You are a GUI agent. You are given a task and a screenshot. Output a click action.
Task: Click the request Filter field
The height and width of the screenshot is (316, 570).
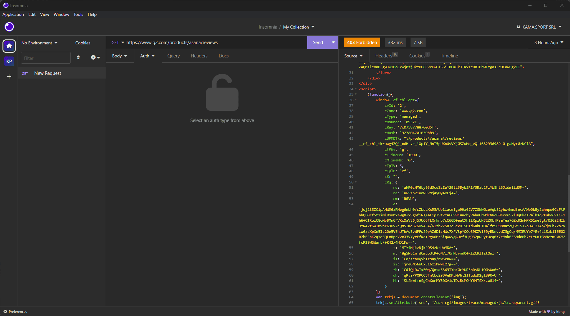point(46,58)
